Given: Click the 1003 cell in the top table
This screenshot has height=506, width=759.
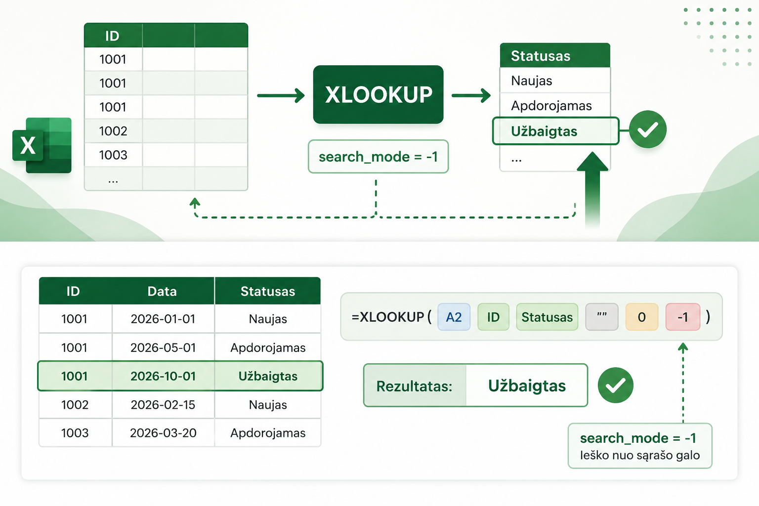Looking at the screenshot, I should [113, 155].
